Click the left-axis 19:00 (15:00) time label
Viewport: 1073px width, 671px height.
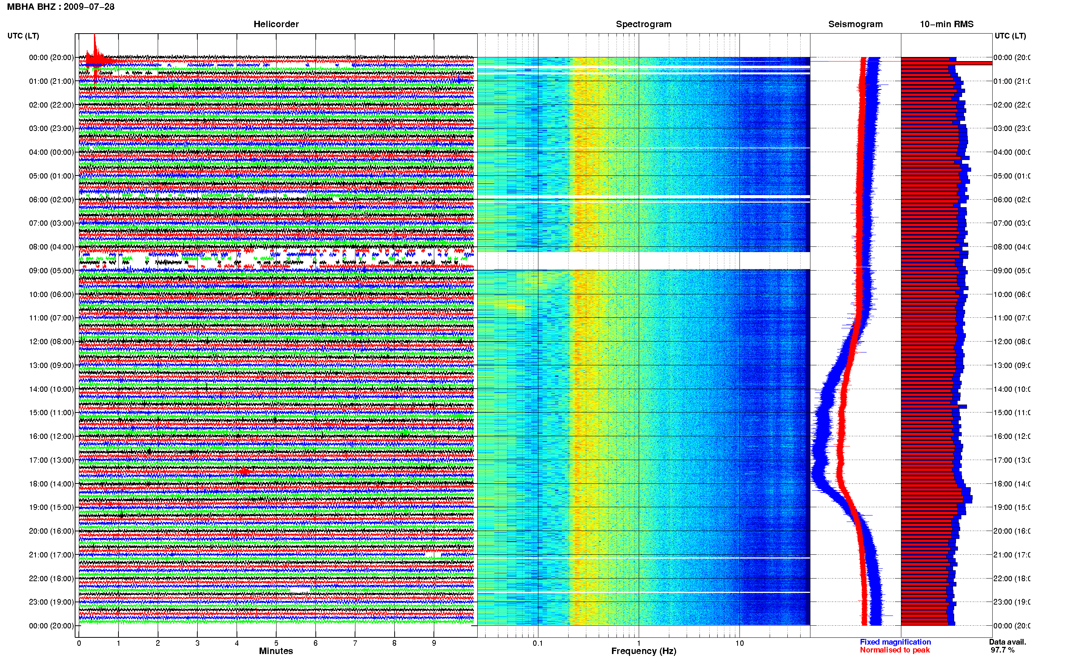(x=51, y=507)
